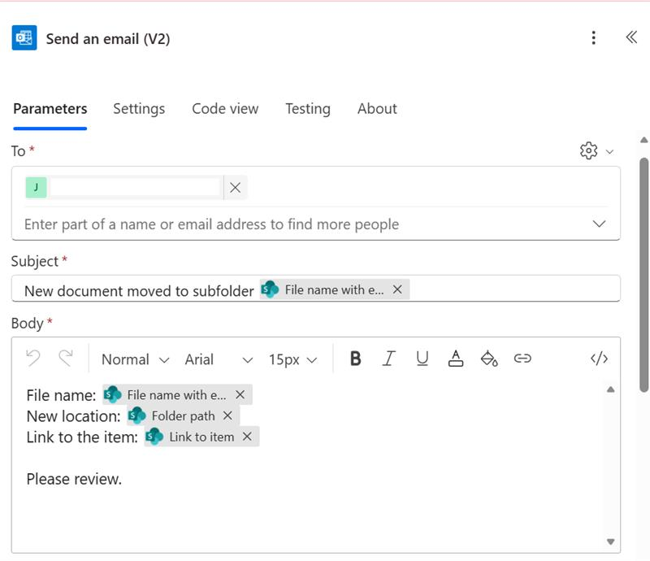Collapse the panel with the double chevron
This screenshot has width=650, height=561.
pyautogui.click(x=631, y=37)
